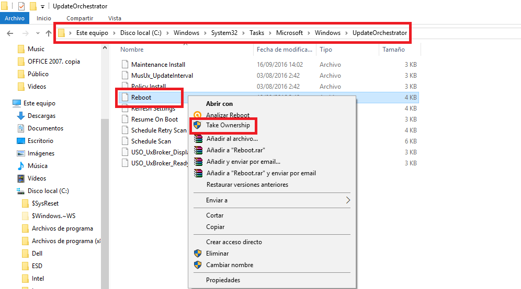
Task: Select the 'Maintenance Install' file icon
Action: click(125, 64)
